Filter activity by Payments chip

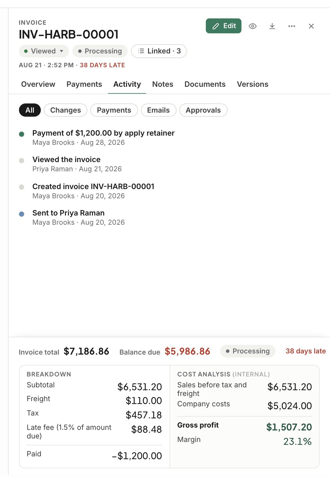114,110
